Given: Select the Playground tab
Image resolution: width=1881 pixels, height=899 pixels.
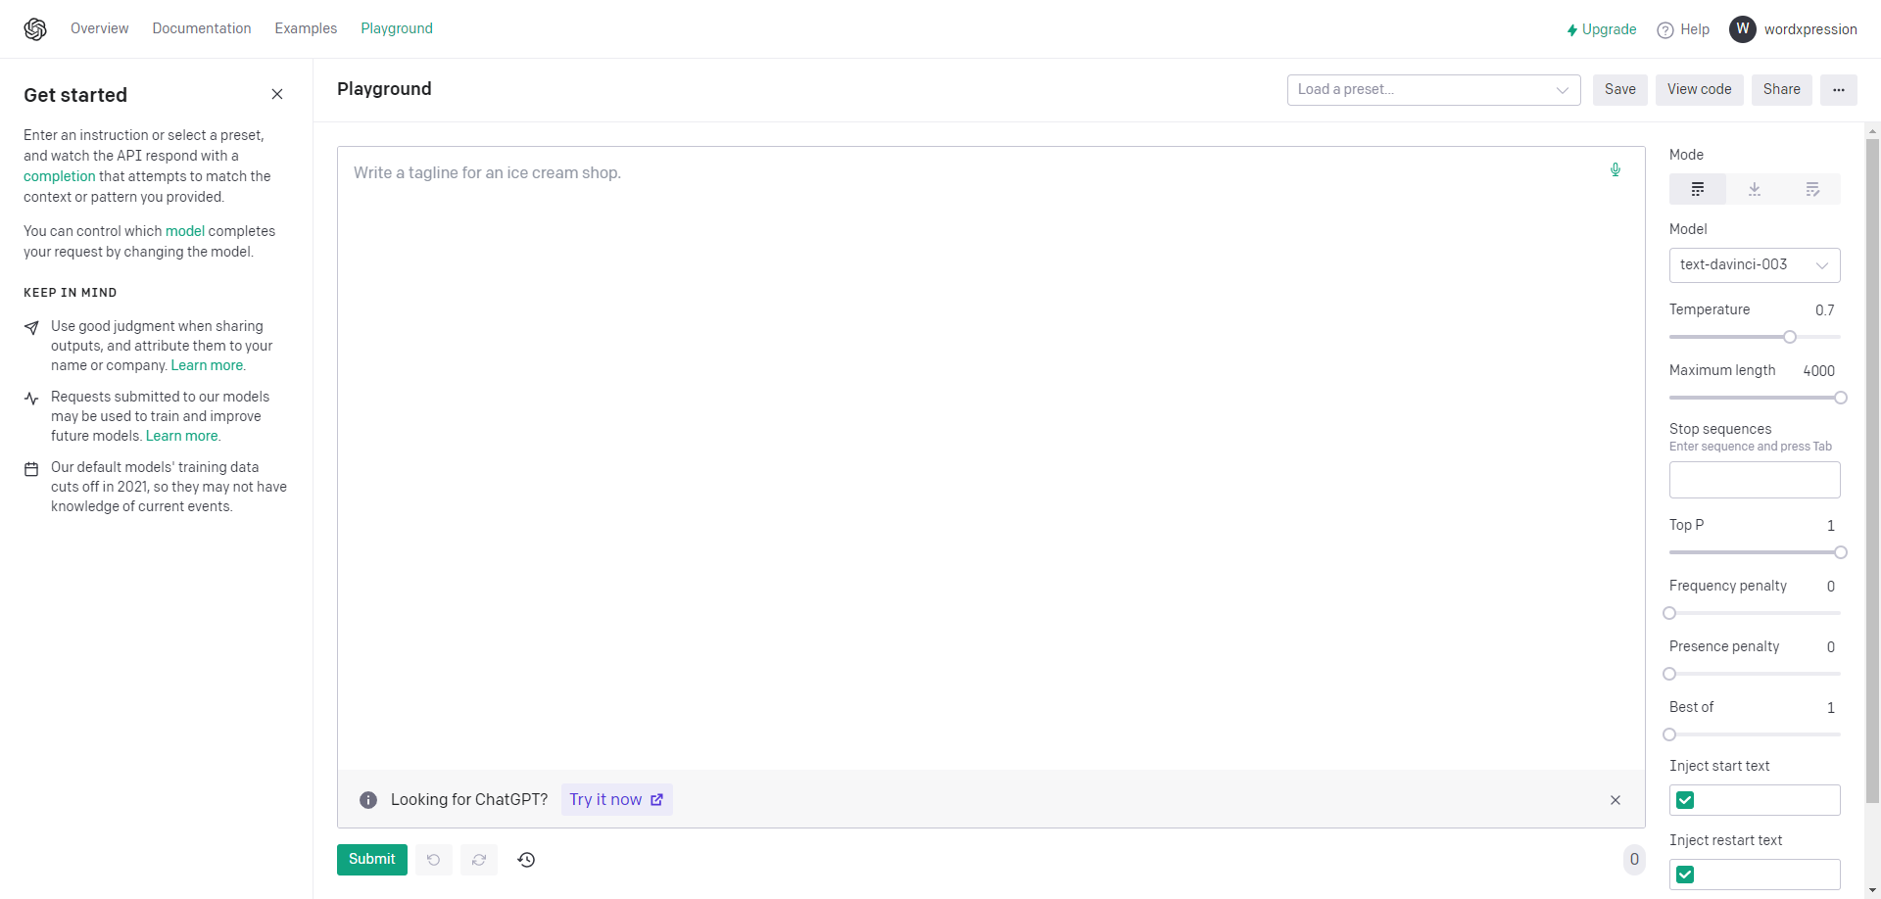Looking at the screenshot, I should (x=397, y=28).
